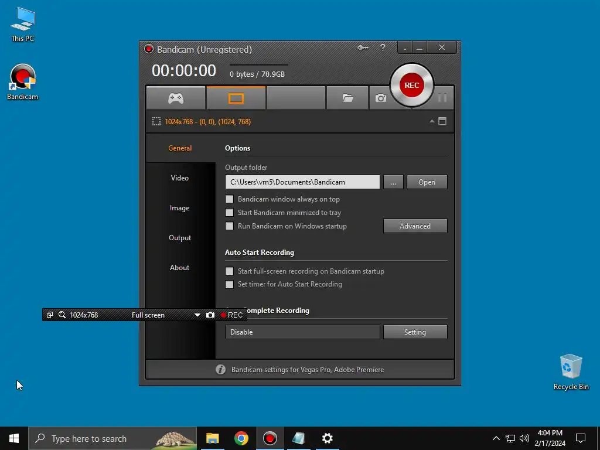Open Settings gear in taskbar
This screenshot has width=600, height=450.
pos(327,438)
